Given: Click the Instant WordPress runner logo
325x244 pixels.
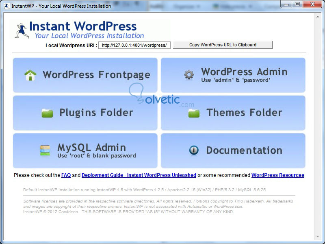Looking at the screenshot, I should tap(22, 30).
